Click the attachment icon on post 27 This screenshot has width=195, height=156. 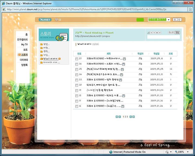(124, 59)
